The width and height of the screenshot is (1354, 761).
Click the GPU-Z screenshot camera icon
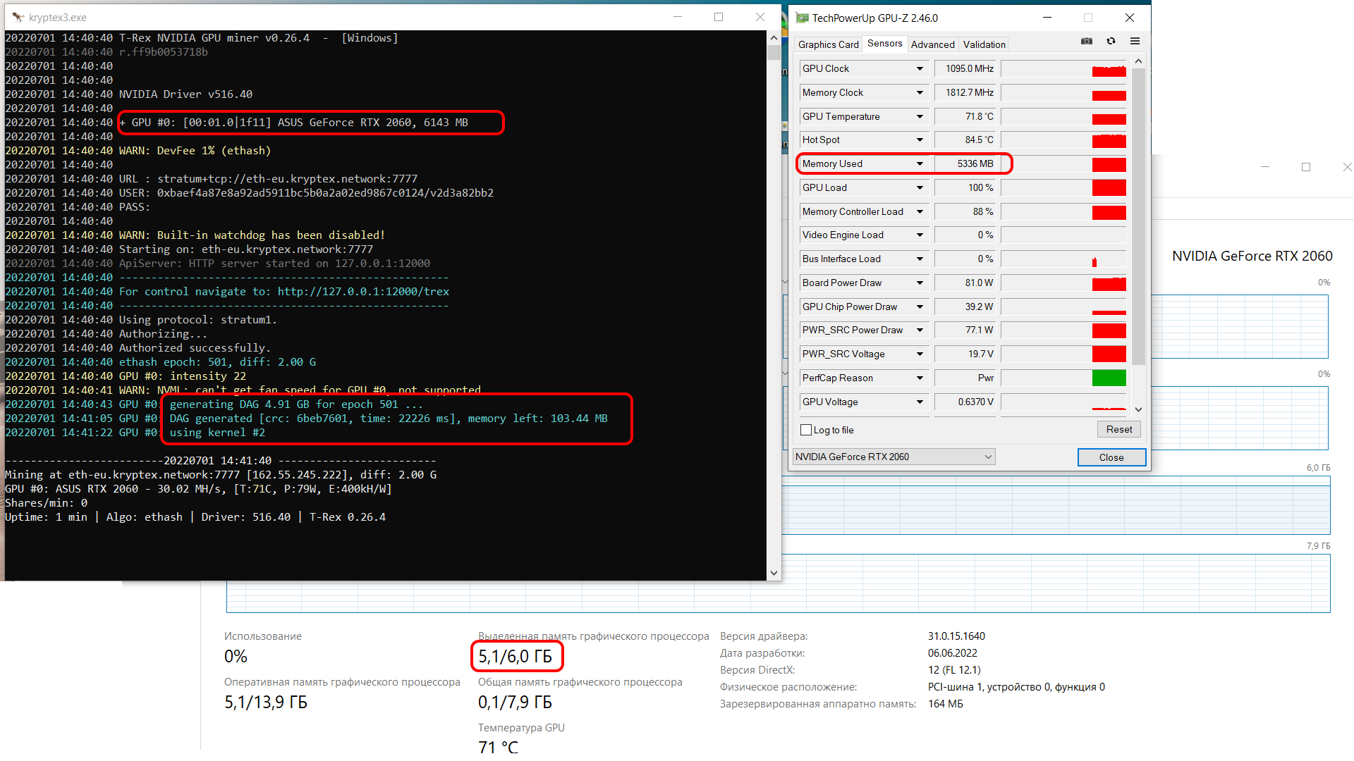[x=1087, y=42]
